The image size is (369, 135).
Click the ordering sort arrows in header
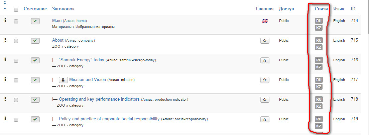5,5
